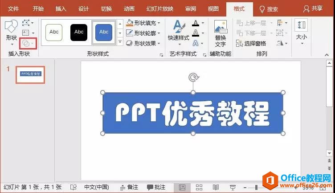Image resolution: width=335 pixels, height=193 pixels.
Task: Expand the 形状填充 dropdown arrow
Action: pos(159,23)
